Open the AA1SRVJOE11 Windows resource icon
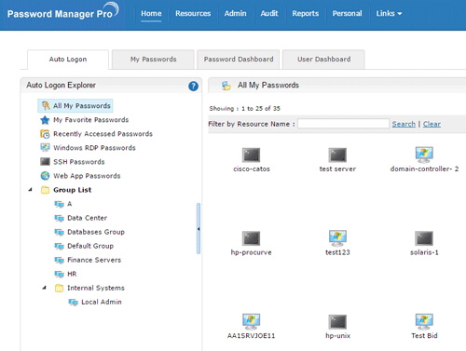This screenshot has width=466, height=351. (x=251, y=321)
